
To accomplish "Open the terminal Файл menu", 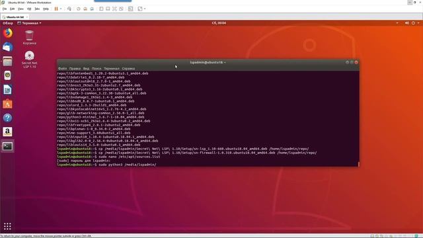I will click(62, 69).
